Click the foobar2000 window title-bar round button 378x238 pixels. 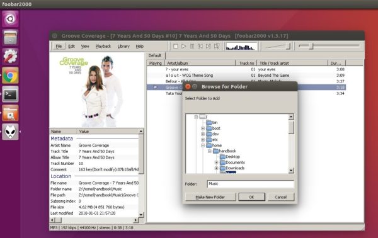pyautogui.click(x=55, y=36)
